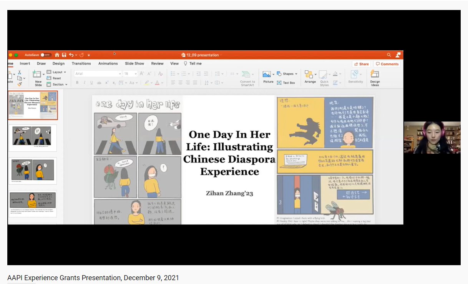This screenshot has width=468, height=284.
Task: Click the Justify alignment icon
Action: pos(195,83)
